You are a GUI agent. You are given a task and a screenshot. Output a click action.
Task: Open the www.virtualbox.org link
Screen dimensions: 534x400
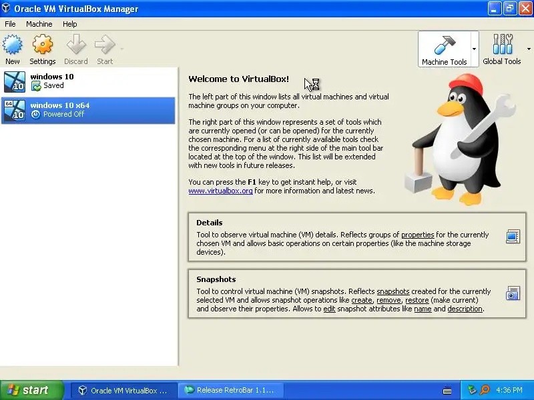point(220,191)
